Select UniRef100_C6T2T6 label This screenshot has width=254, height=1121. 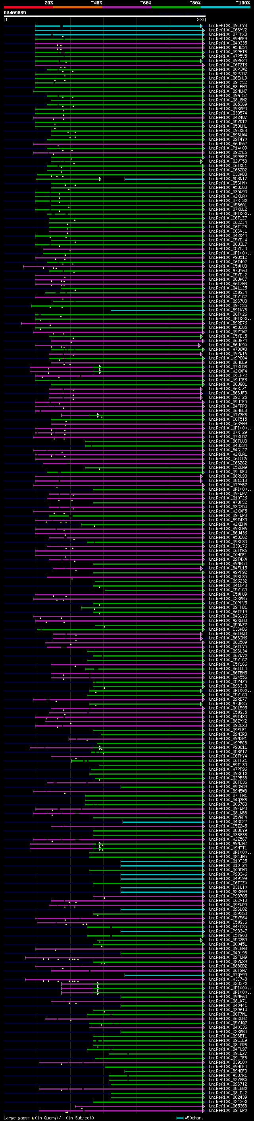point(228,65)
